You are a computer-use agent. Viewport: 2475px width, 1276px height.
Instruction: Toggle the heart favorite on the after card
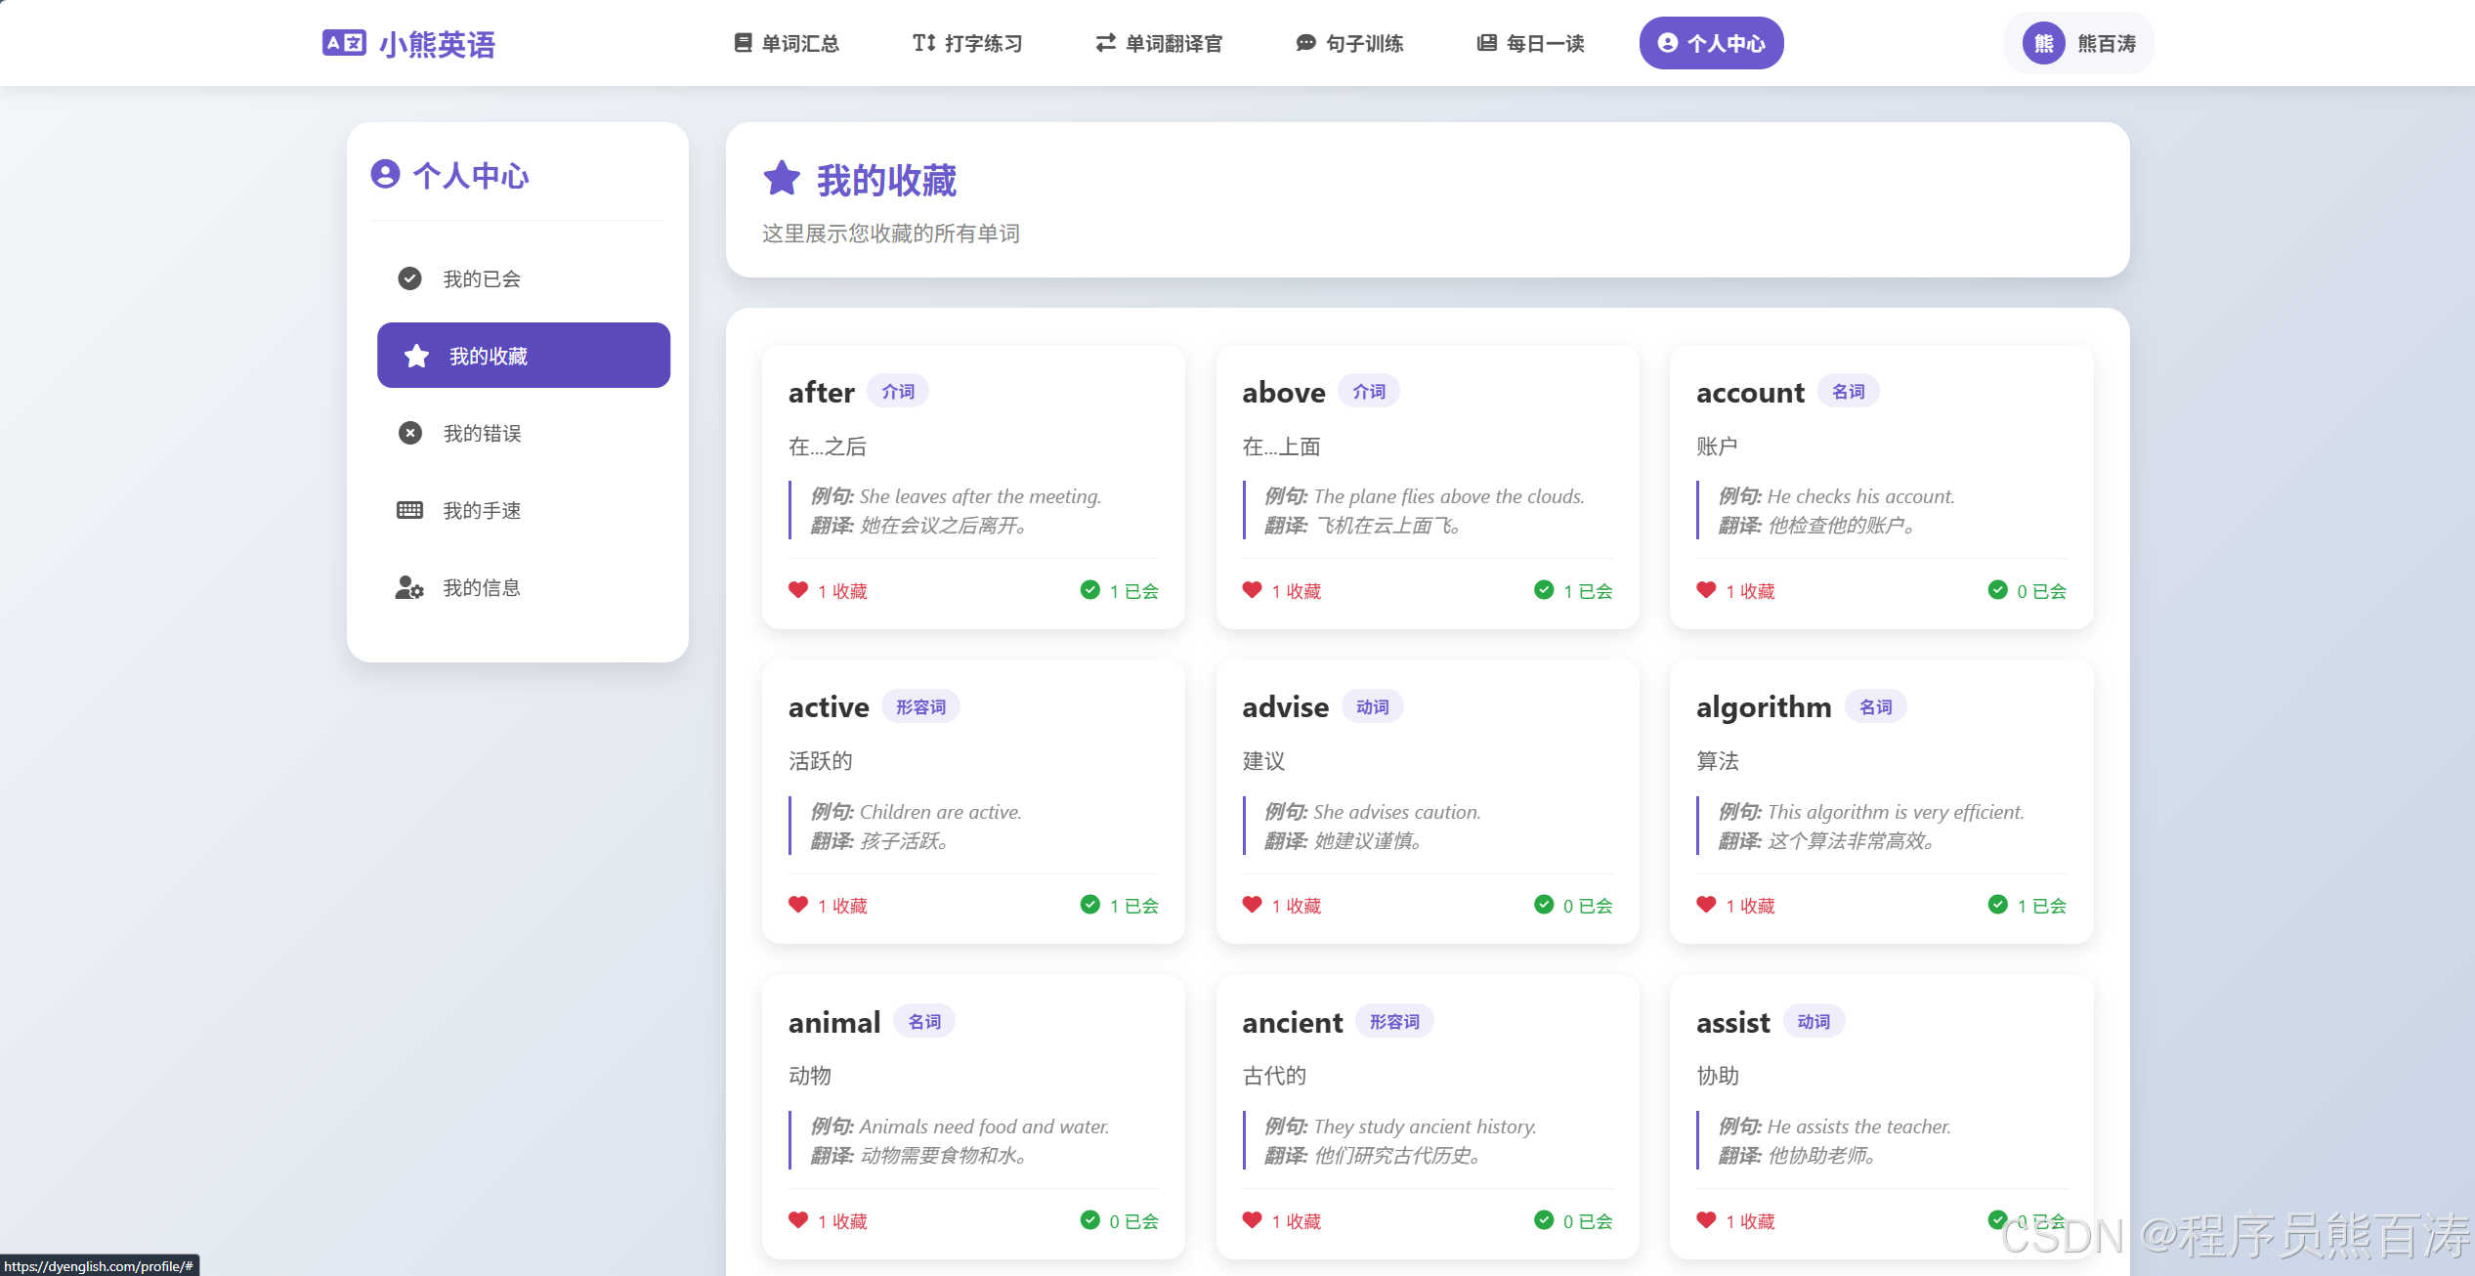pyautogui.click(x=798, y=589)
